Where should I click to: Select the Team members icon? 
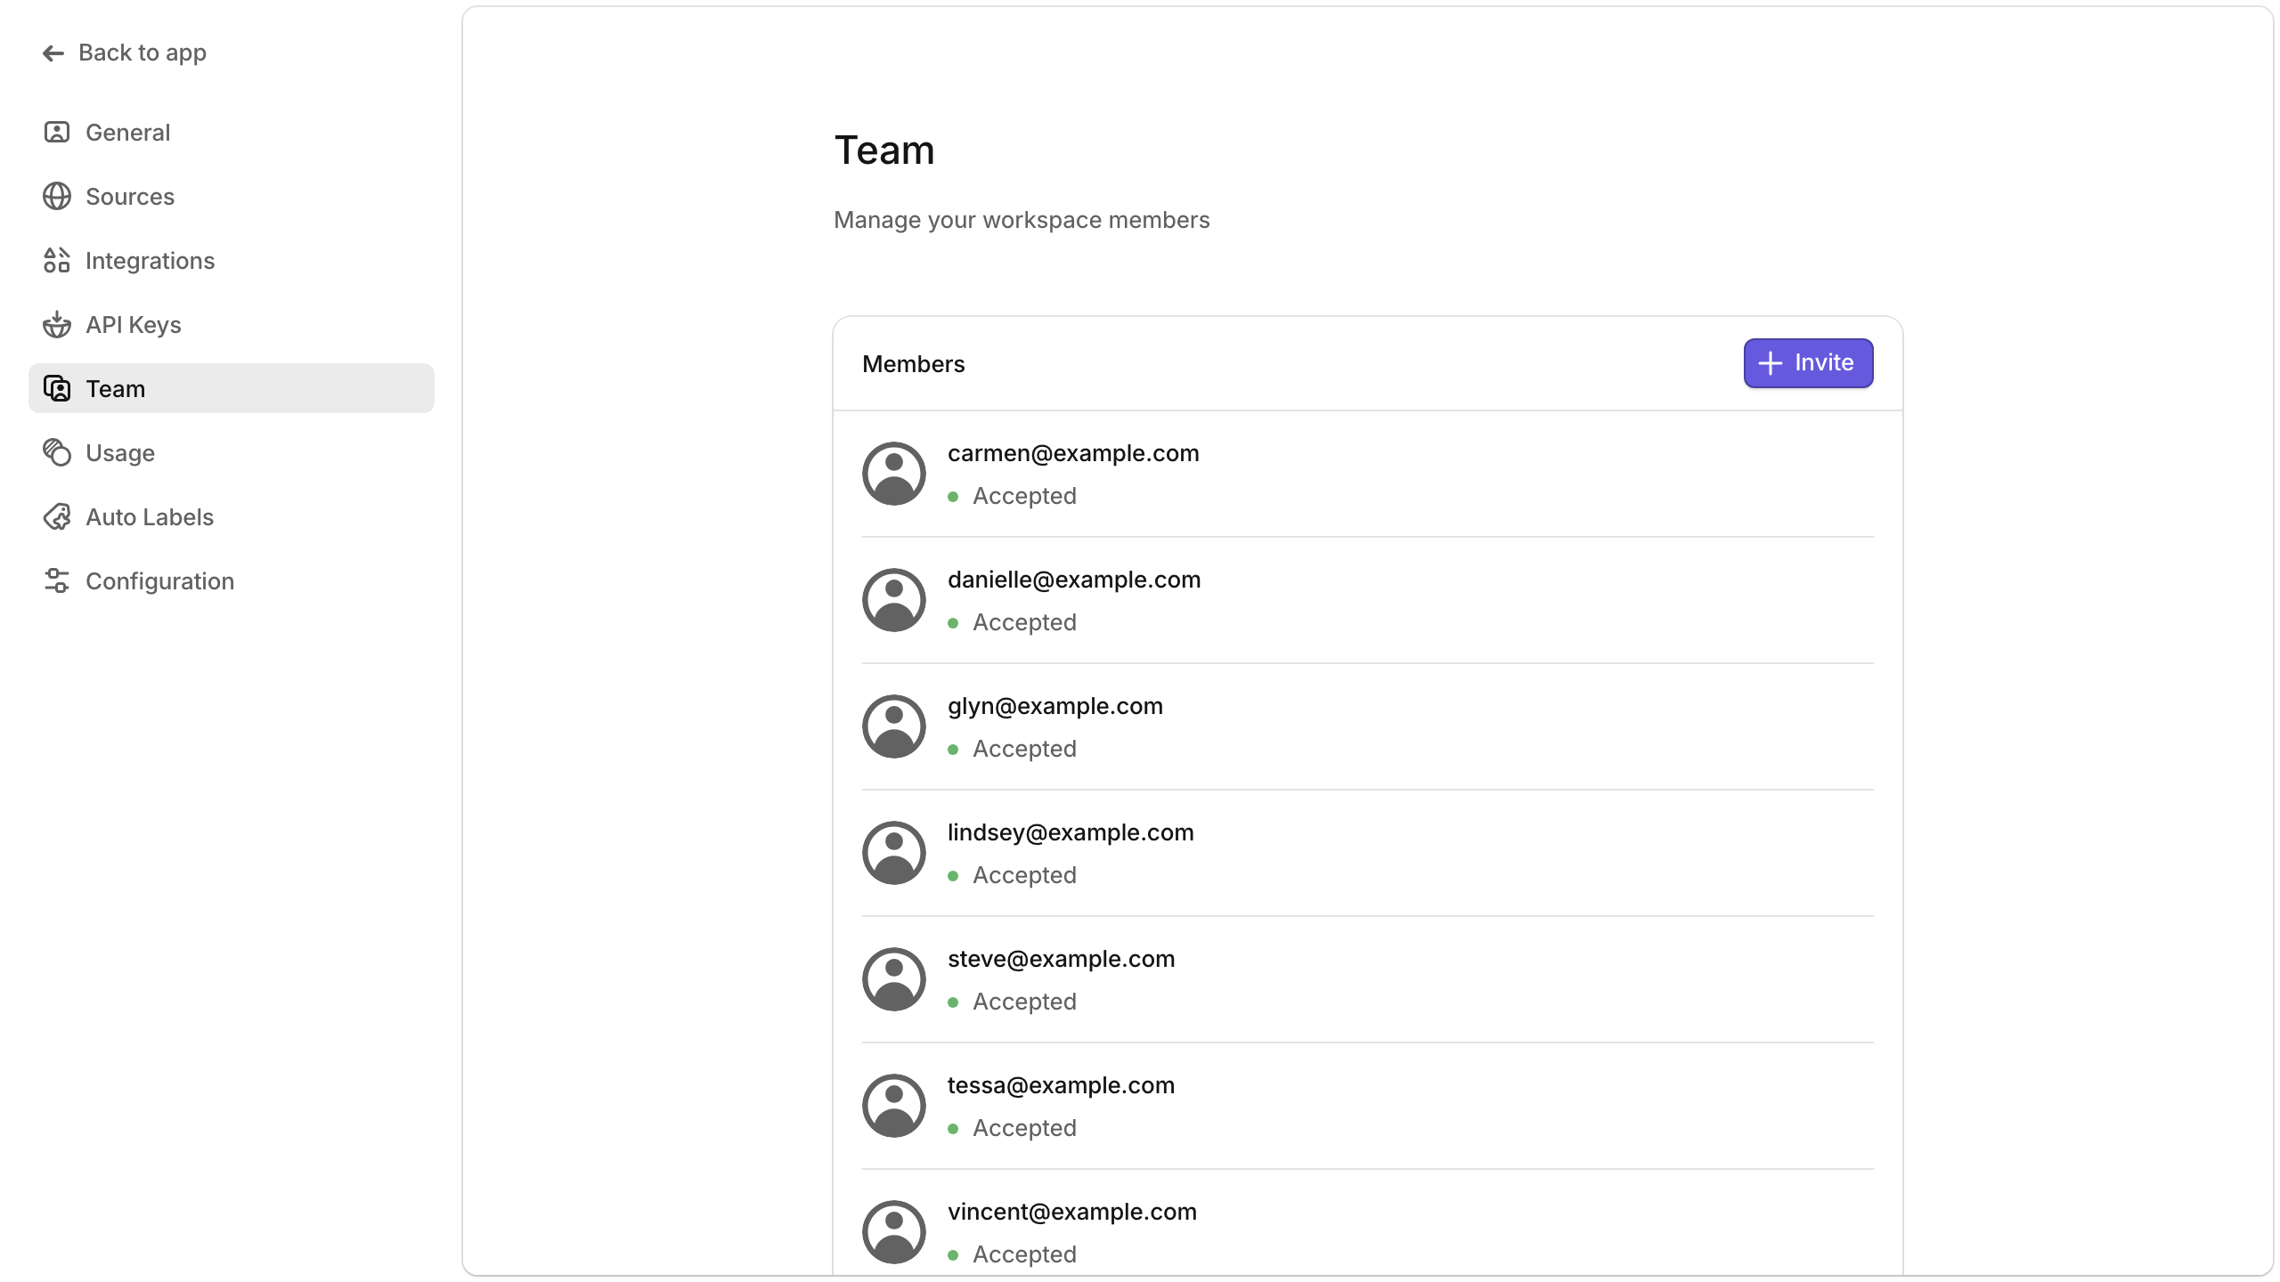[56, 388]
